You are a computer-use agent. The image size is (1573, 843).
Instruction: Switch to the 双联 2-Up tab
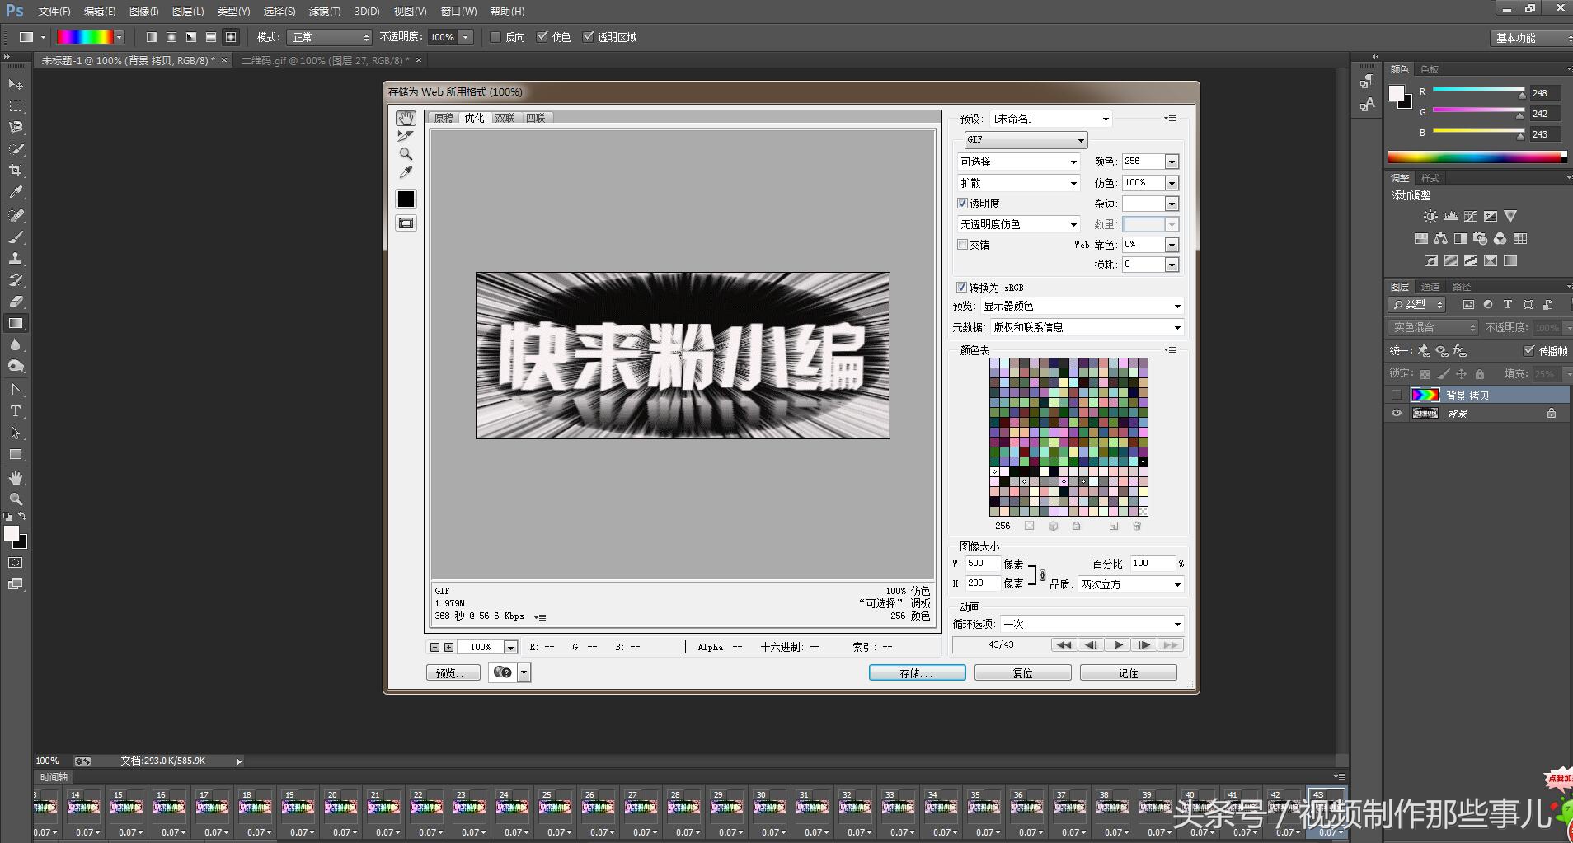click(x=505, y=118)
